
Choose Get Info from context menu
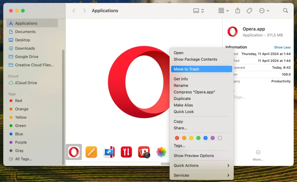202,79
